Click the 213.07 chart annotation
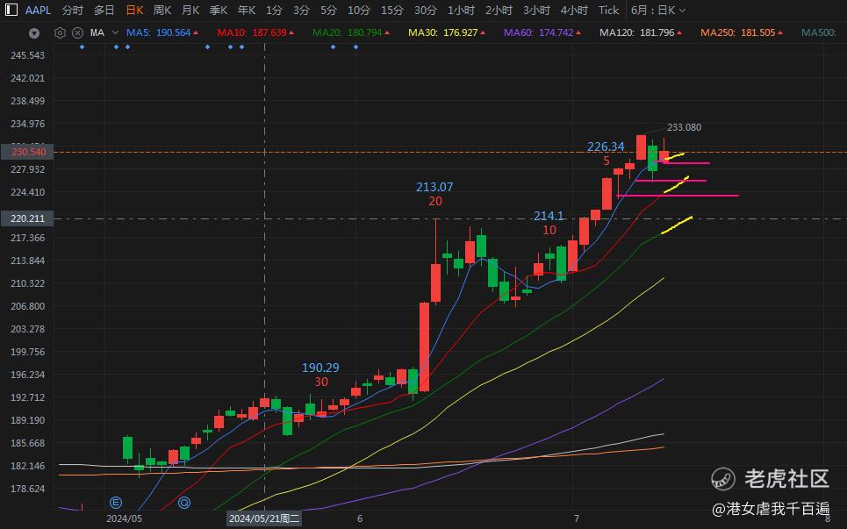The image size is (847, 529). [x=434, y=188]
